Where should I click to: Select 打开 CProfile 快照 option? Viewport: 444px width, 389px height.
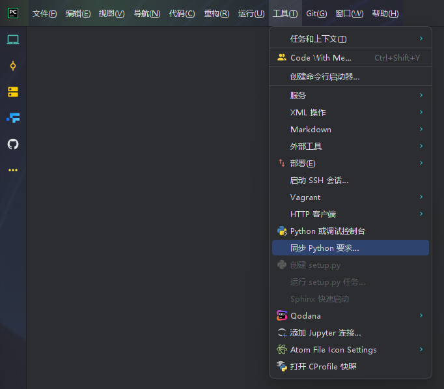tap(323, 367)
